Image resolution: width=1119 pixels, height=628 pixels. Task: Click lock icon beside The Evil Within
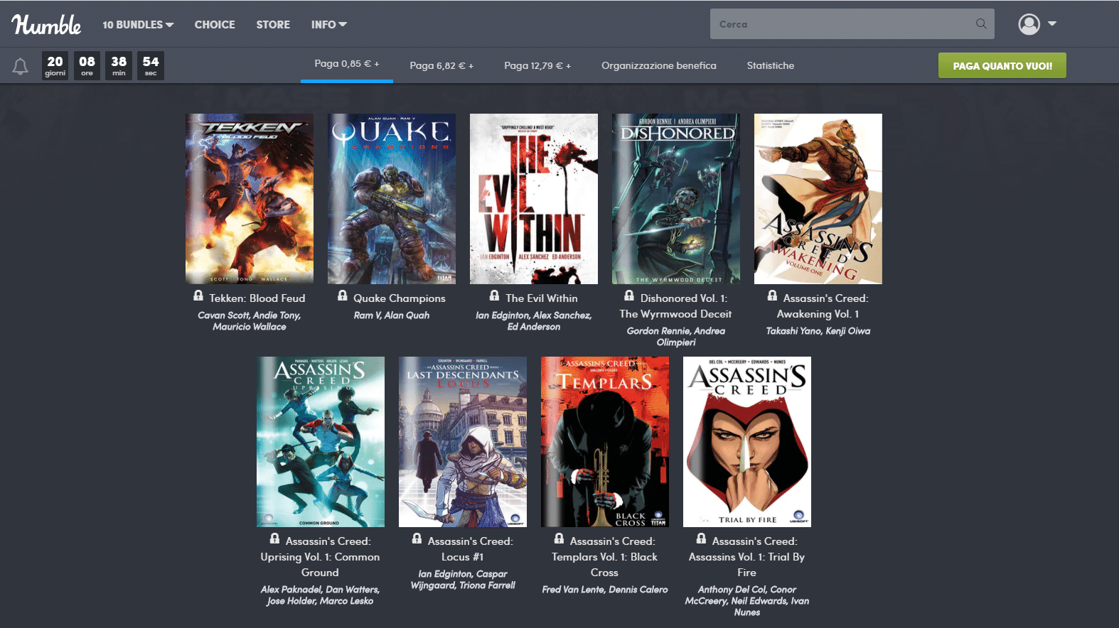click(x=495, y=296)
